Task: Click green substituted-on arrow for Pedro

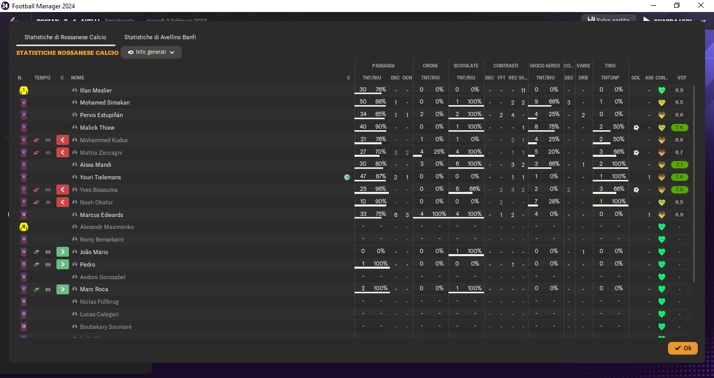Action: (63, 265)
